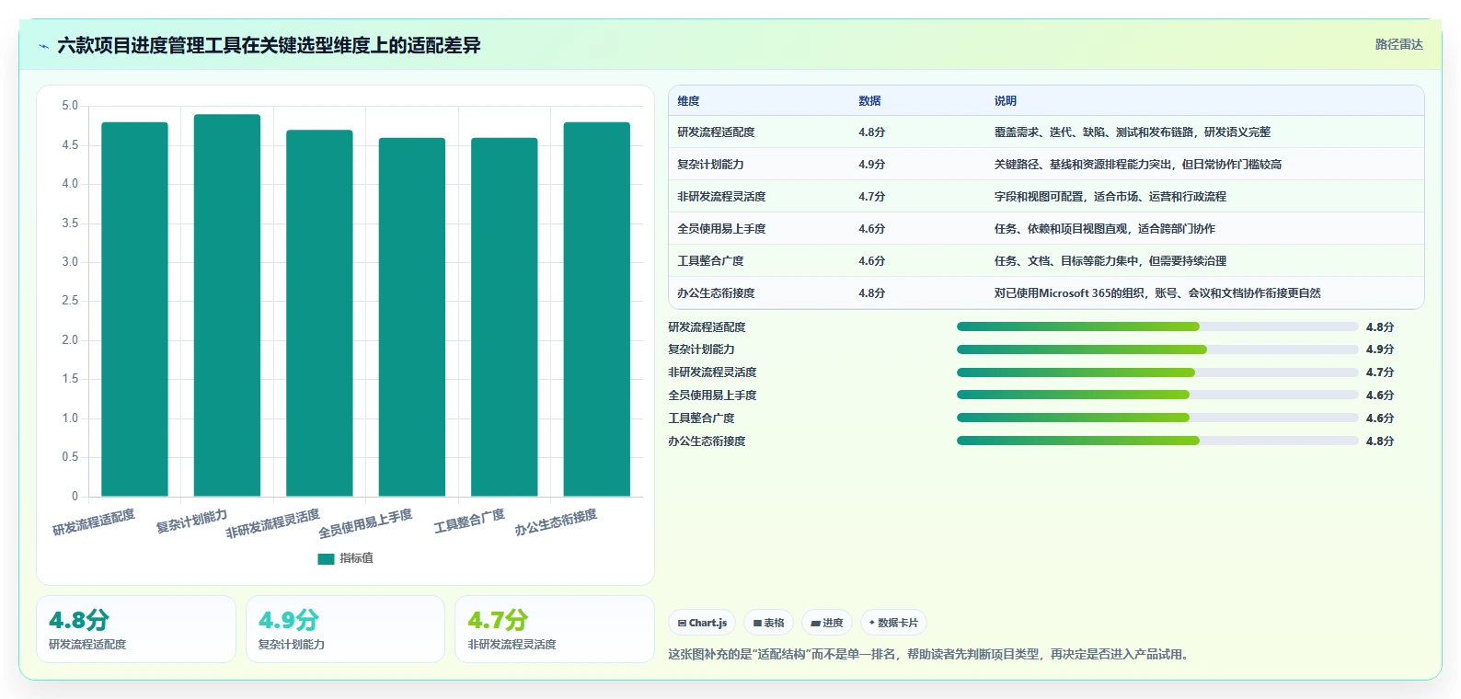Screen dimensions: 1461x699
Task: Click the footnote 这张图补充的是适配结构
Action: [x=930, y=655]
